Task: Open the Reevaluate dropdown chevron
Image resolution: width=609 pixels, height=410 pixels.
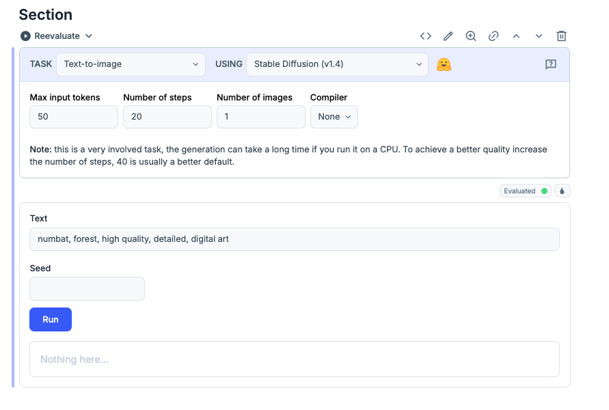Action: click(89, 36)
